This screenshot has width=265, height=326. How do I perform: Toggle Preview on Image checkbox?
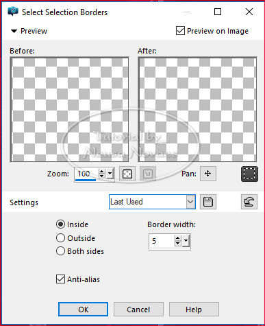point(180,31)
